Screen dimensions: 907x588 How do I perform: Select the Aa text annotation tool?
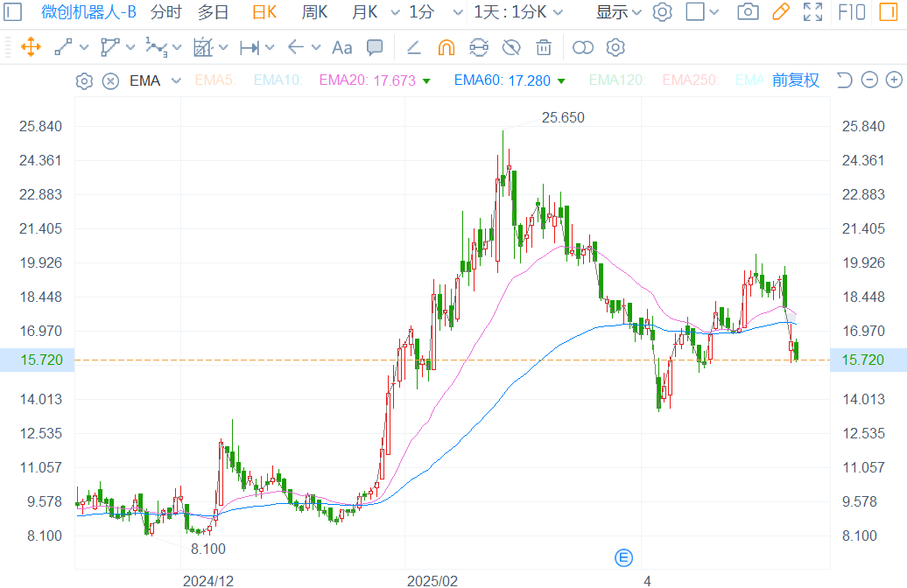point(341,47)
